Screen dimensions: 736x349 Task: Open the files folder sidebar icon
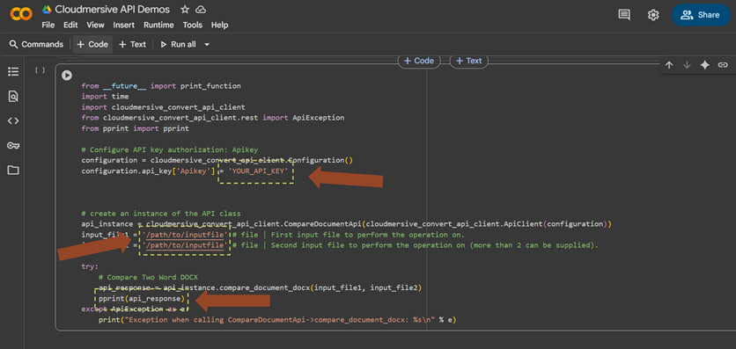pos(13,170)
